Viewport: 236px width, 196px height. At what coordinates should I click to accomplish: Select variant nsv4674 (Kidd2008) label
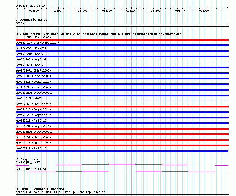pos(30,98)
